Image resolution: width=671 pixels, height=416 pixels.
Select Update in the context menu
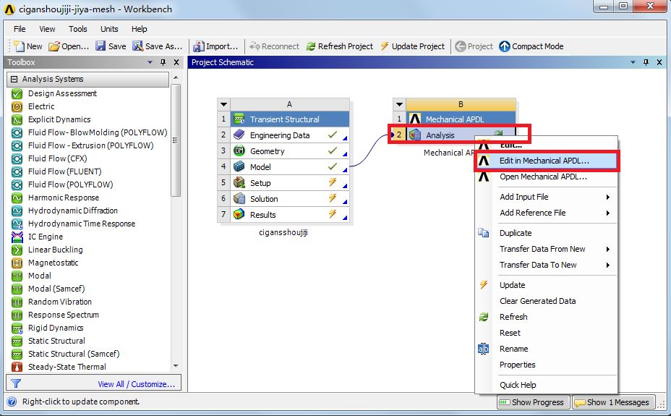click(x=547, y=284)
